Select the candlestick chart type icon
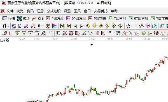The height and width of the screenshot is (102, 168). [x=39, y=26]
